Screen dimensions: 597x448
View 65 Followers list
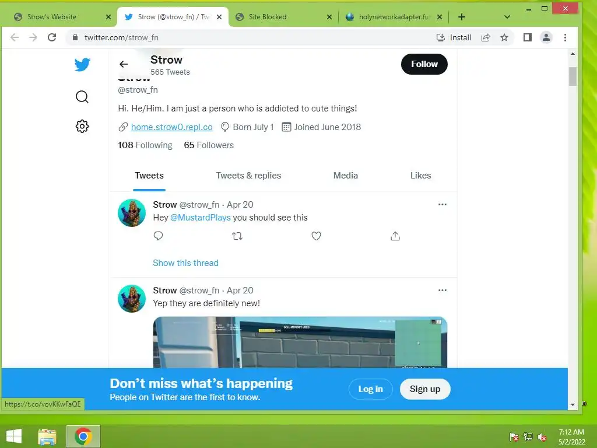(x=209, y=145)
